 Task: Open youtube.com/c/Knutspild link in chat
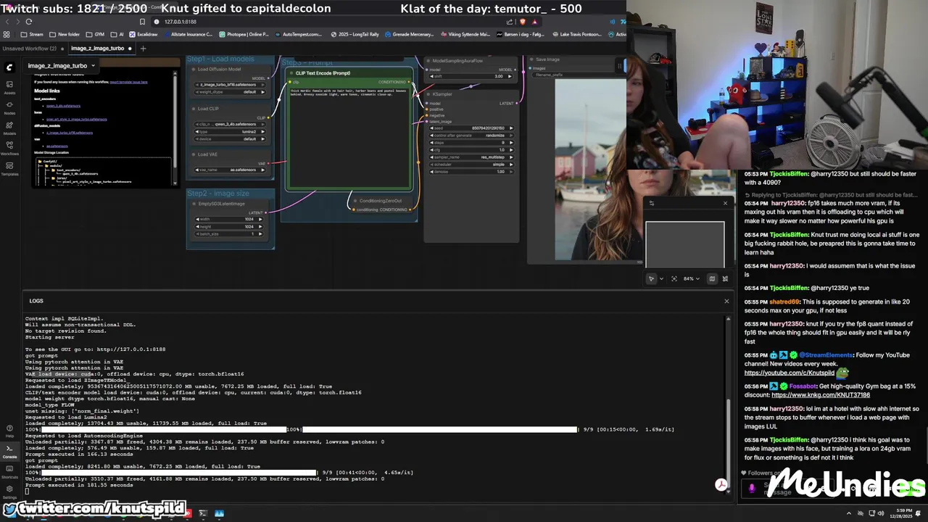[789, 373]
